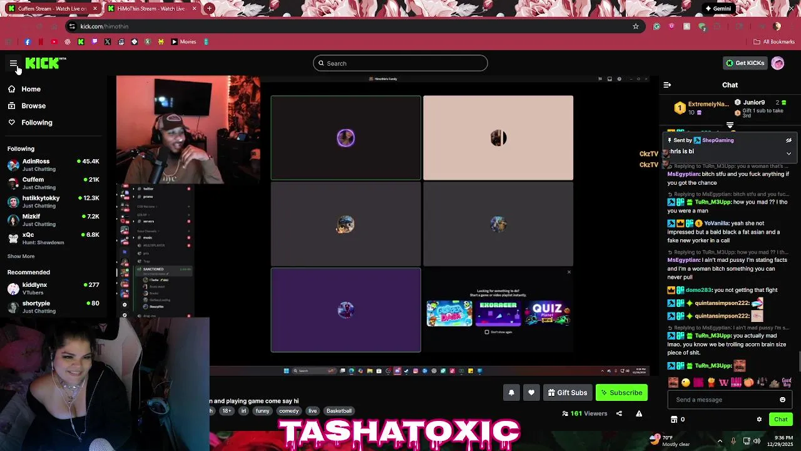The width and height of the screenshot is (801, 451).
Task: Open recommended channel shortypie
Action: click(x=53, y=307)
